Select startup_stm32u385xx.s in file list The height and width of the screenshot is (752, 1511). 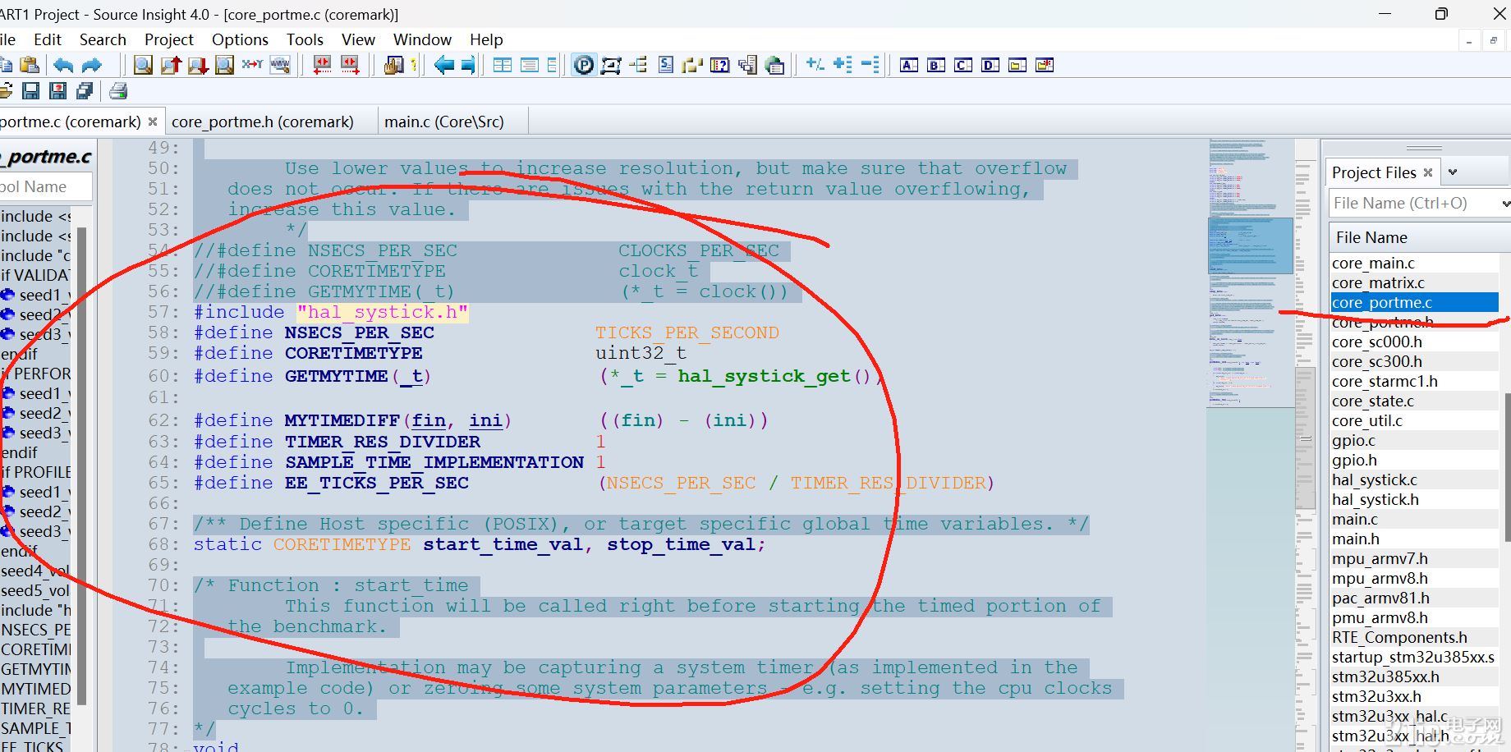pos(1414,657)
